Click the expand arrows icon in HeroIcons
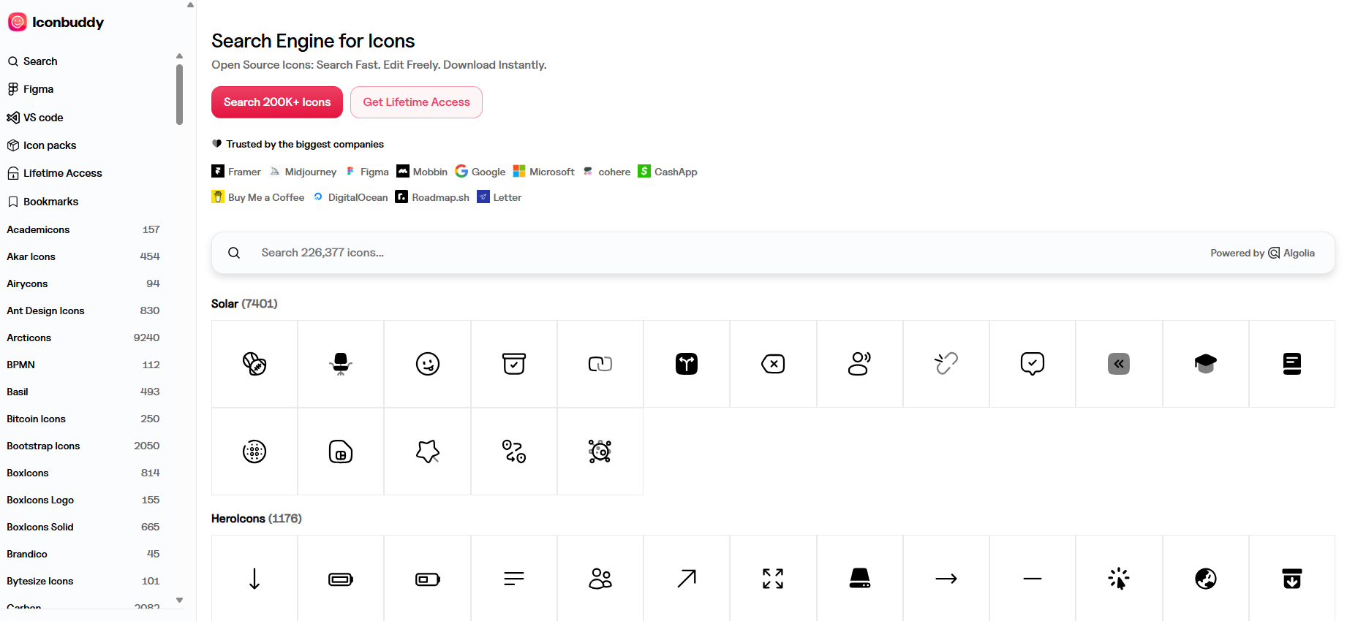 [x=773, y=579]
